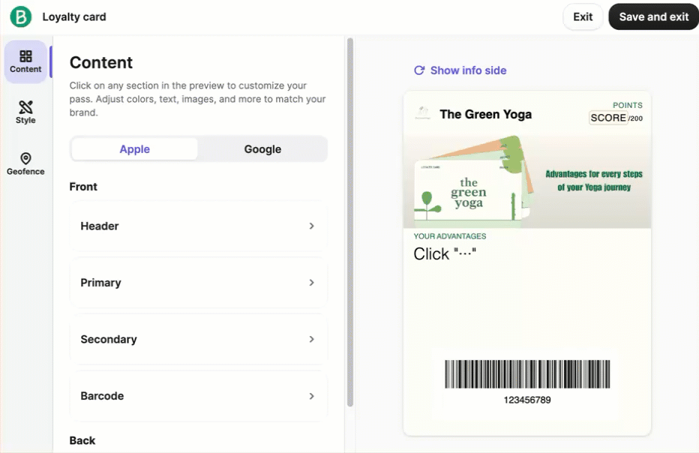Image resolution: width=699 pixels, height=453 pixels.
Task: Click the chevron on the Header row
Action: [311, 226]
